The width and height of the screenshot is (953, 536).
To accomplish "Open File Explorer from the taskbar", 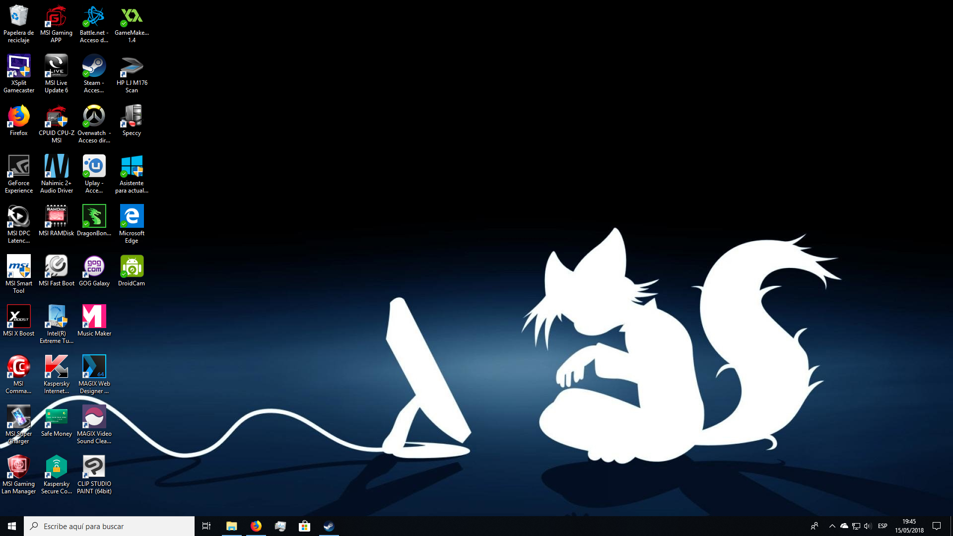I will click(x=231, y=526).
